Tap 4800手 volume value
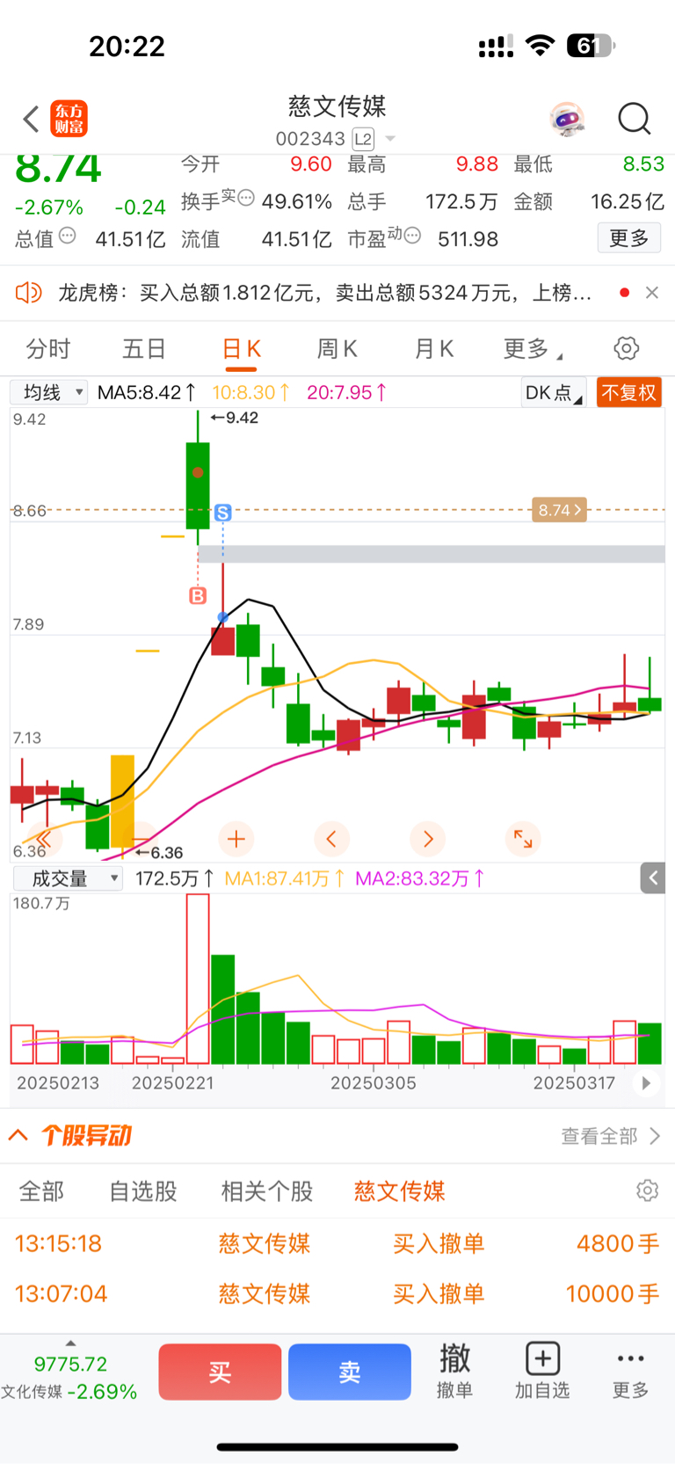Viewport: 675px width, 1464px height. [618, 1243]
